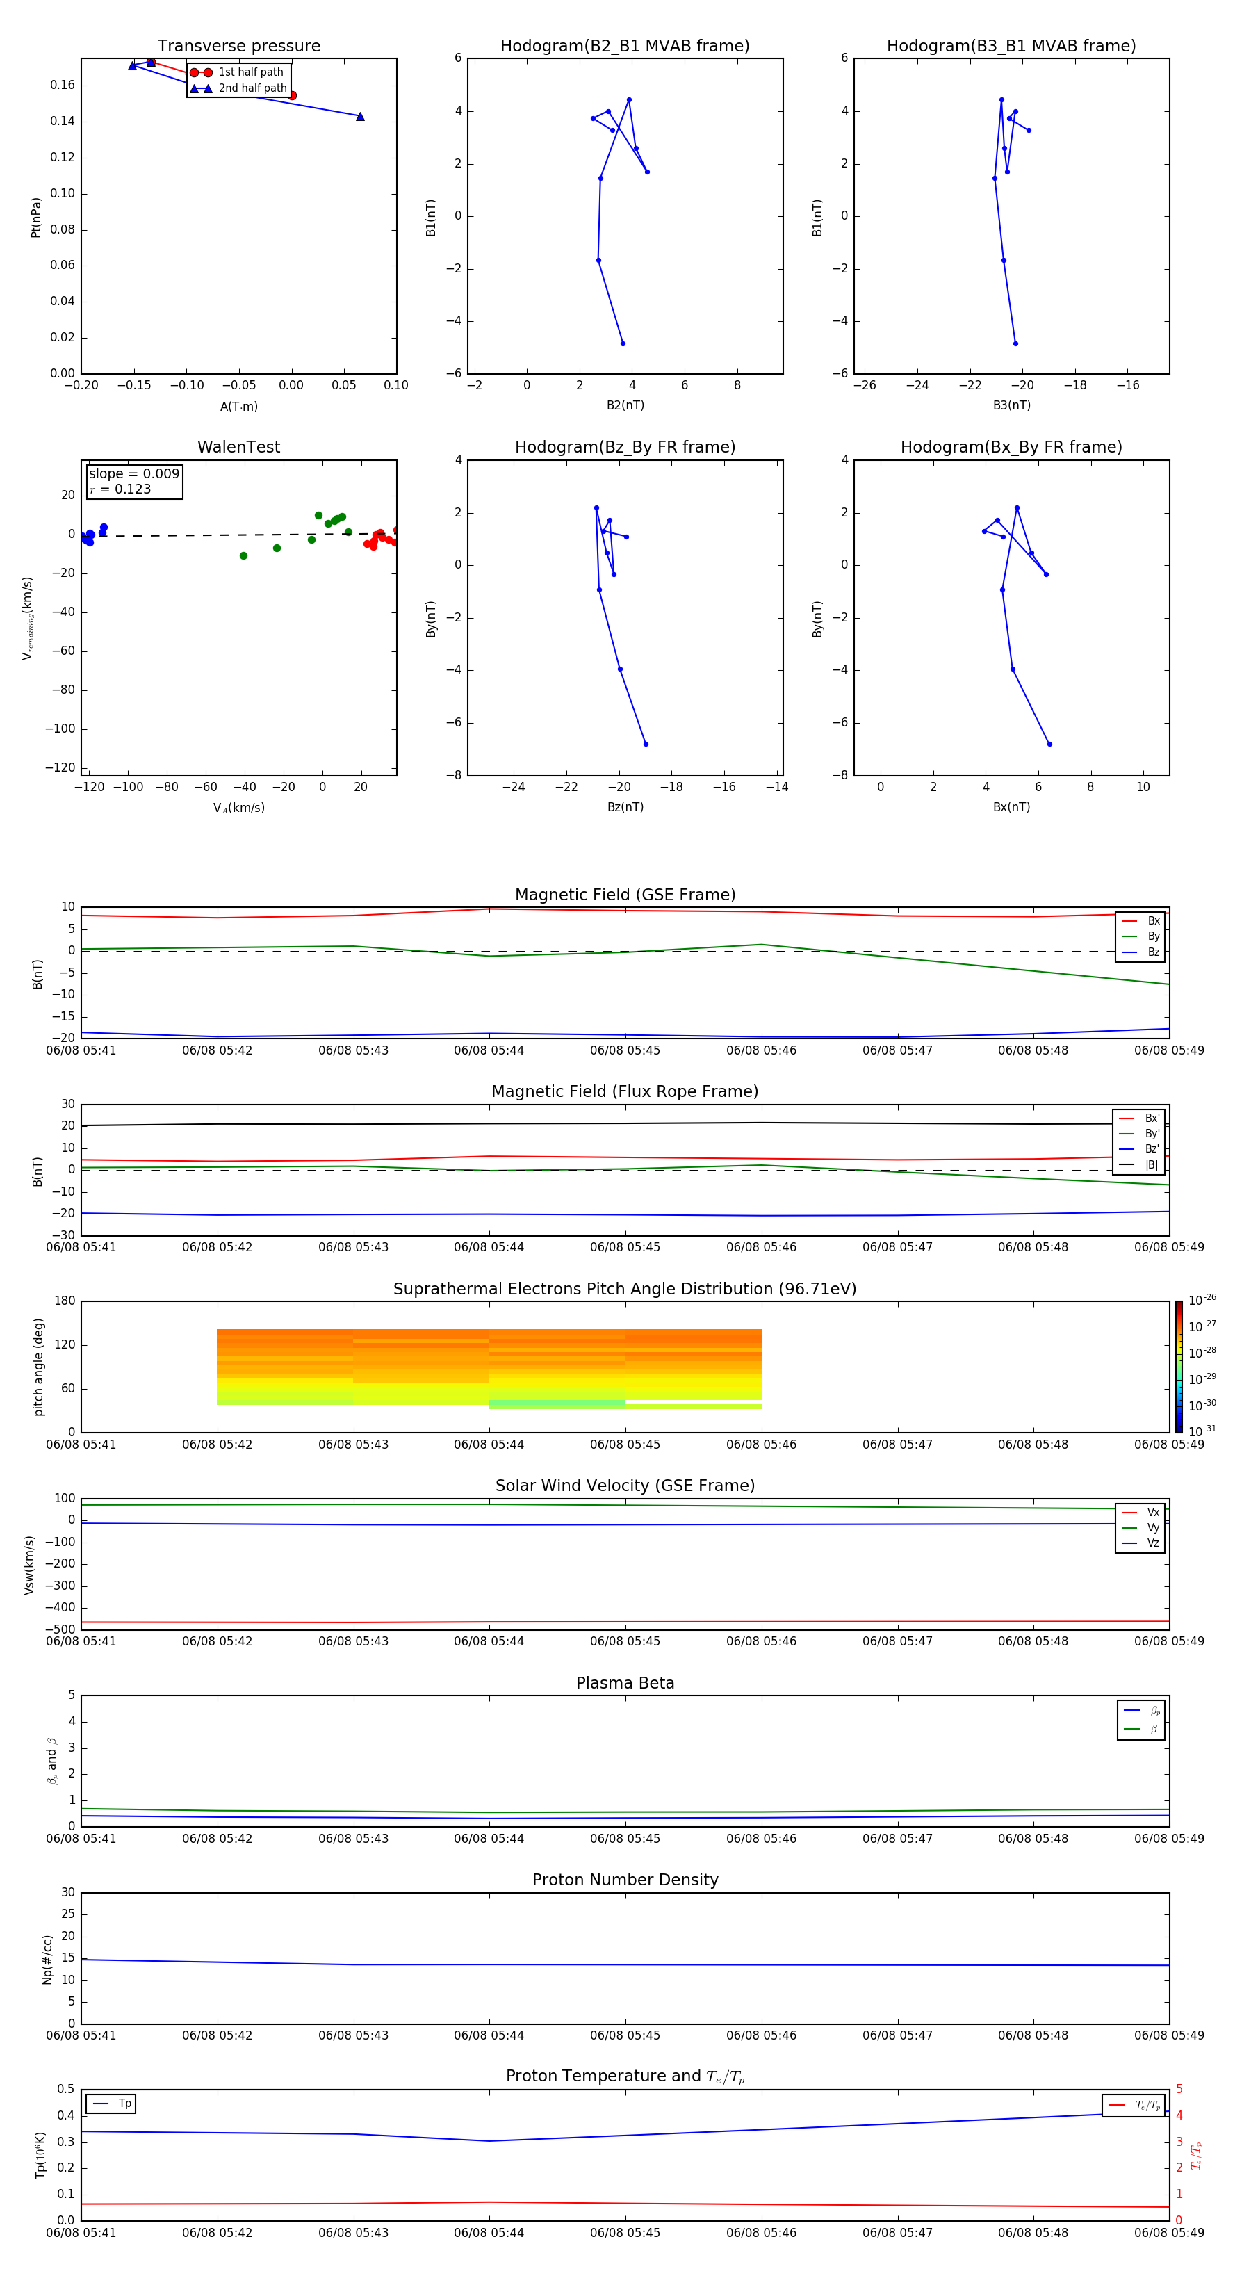The image size is (1251, 2294).
Task: Click the Proton Number Density title
Action: 625,1880
